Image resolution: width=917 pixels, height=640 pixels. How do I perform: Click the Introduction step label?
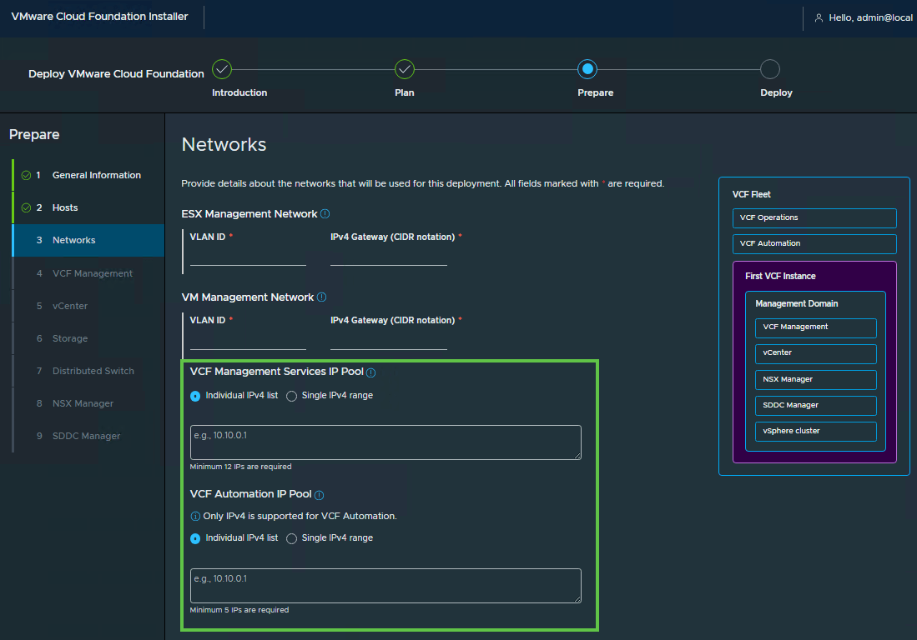(x=239, y=92)
